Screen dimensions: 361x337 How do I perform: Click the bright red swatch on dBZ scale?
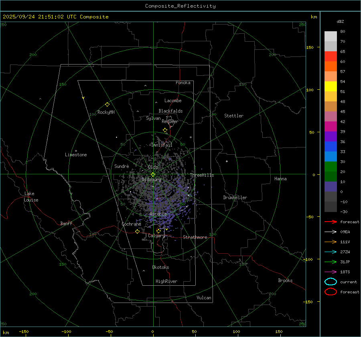pyautogui.click(x=331, y=57)
